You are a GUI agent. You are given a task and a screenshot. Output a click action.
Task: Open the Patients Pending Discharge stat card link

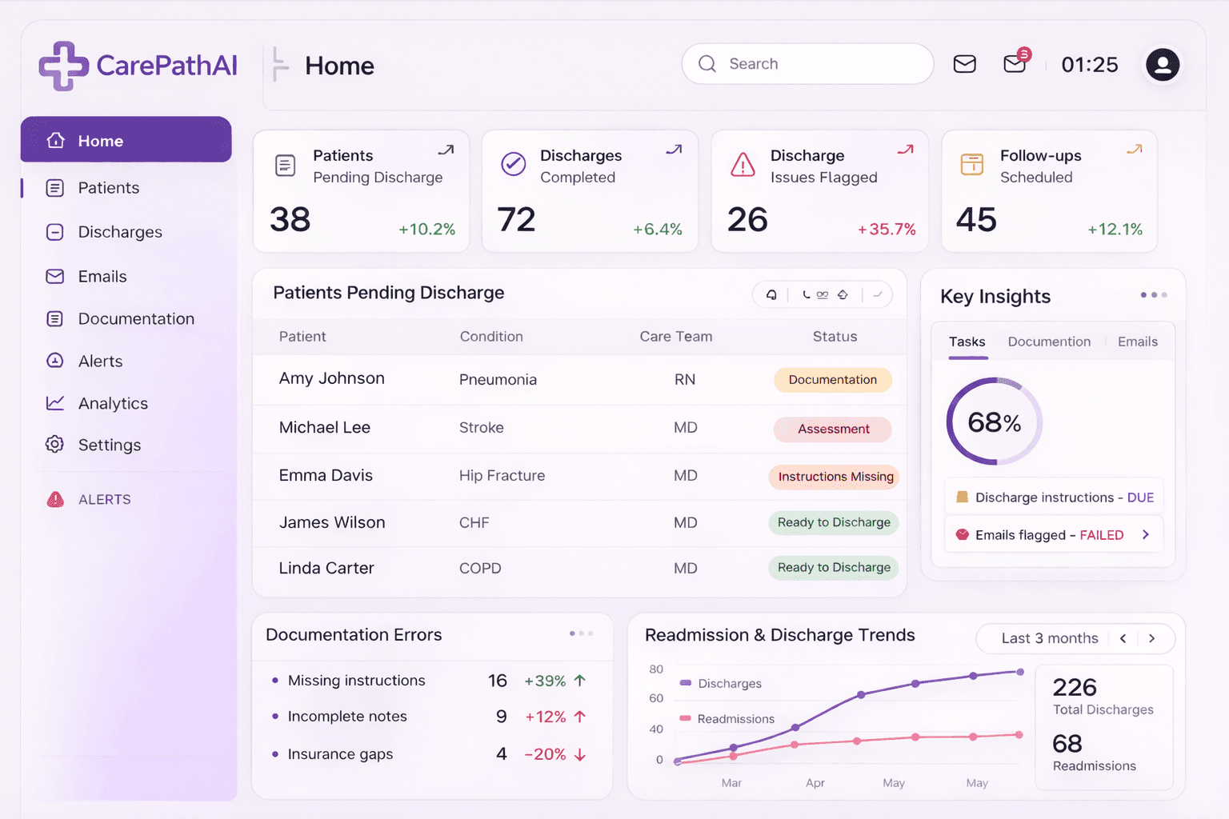click(x=446, y=149)
